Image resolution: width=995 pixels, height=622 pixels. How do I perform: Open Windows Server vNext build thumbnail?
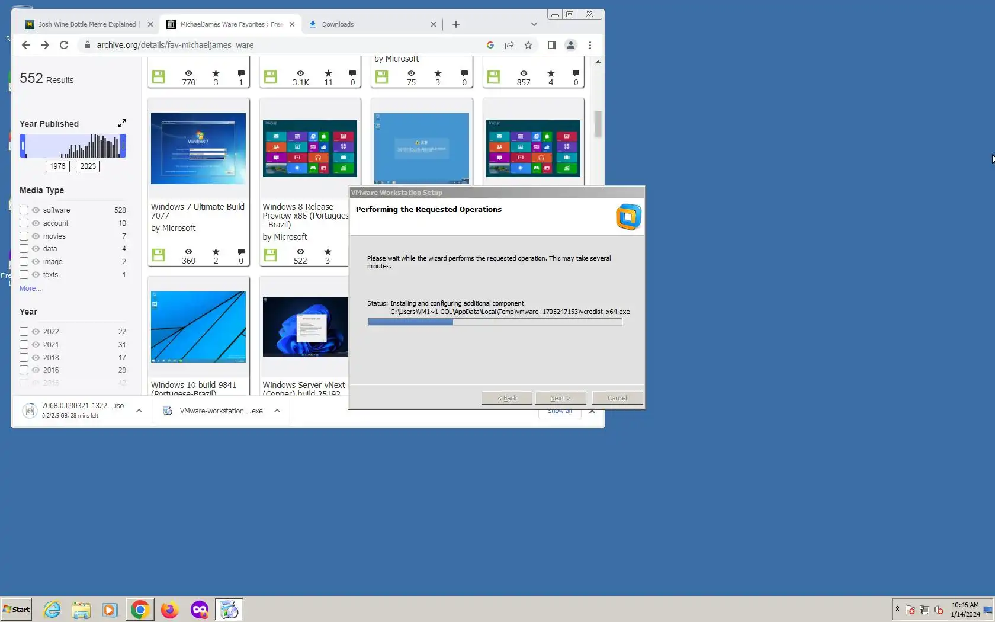[x=306, y=327]
